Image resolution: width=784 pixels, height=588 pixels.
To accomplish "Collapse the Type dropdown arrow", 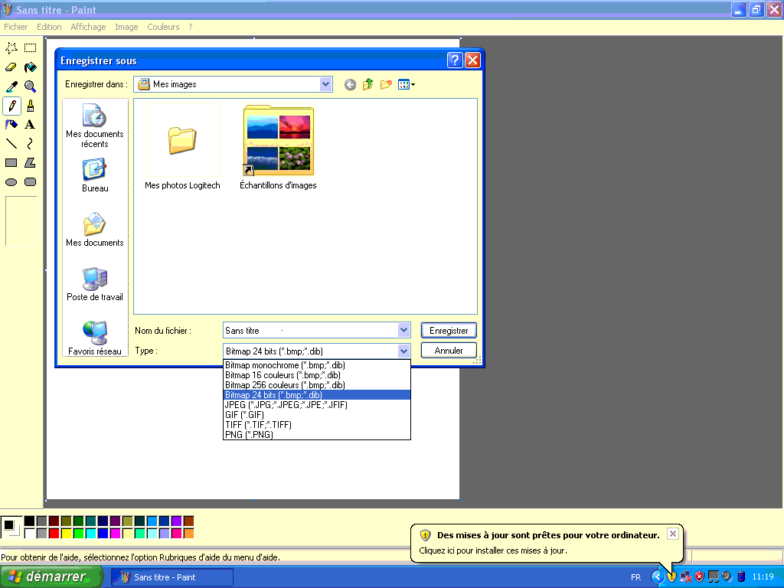I will 404,351.
